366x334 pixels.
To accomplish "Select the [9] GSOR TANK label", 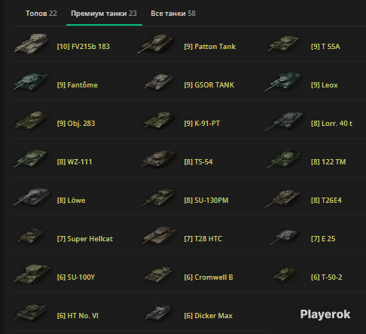I will pyautogui.click(x=209, y=85).
